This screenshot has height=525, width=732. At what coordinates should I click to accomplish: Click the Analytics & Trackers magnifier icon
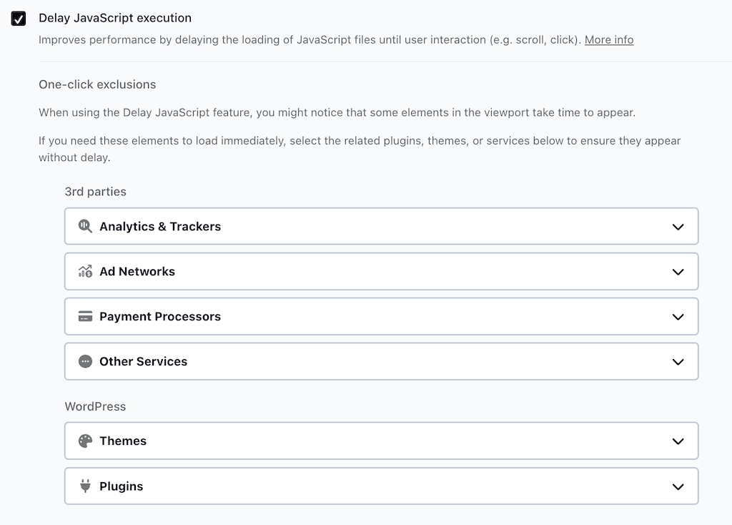point(84,226)
